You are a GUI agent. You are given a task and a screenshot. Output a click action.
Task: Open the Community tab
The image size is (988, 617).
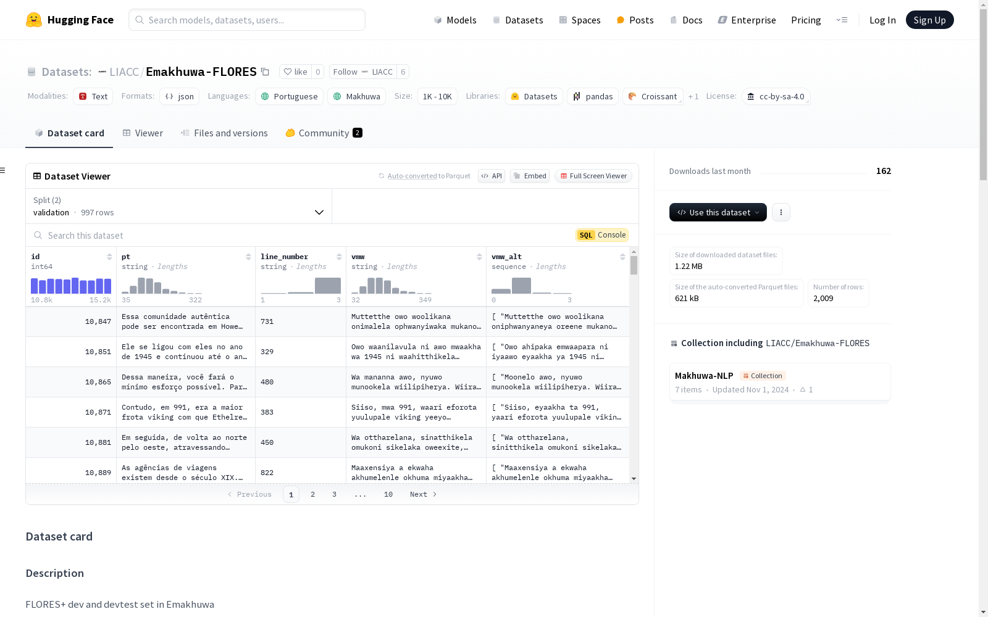[x=324, y=133]
